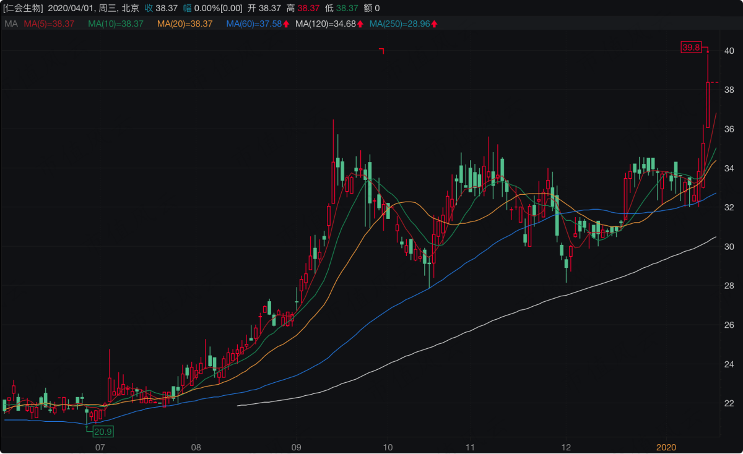Toggle the MA(5) indicator label
The image size is (743, 454).
[x=49, y=24]
